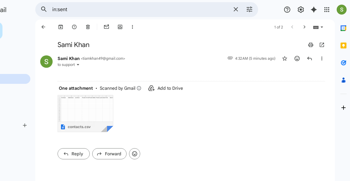The height and width of the screenshot is (181, 350).
Task: Open the message's three-dot More menu
Action: coord(322,58)
